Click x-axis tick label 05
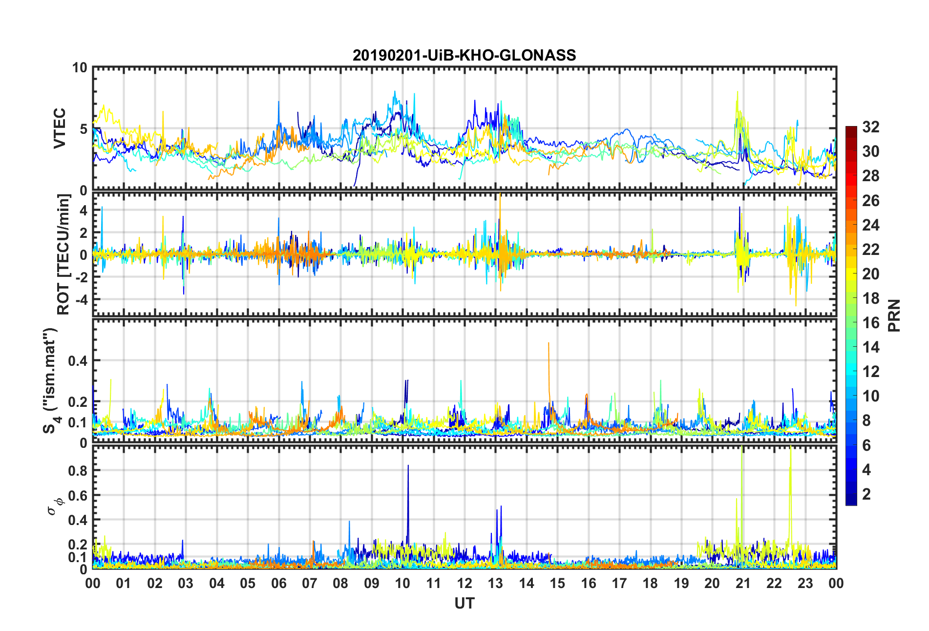The height and width of the screenshot is (631, 929). [248, 583]
